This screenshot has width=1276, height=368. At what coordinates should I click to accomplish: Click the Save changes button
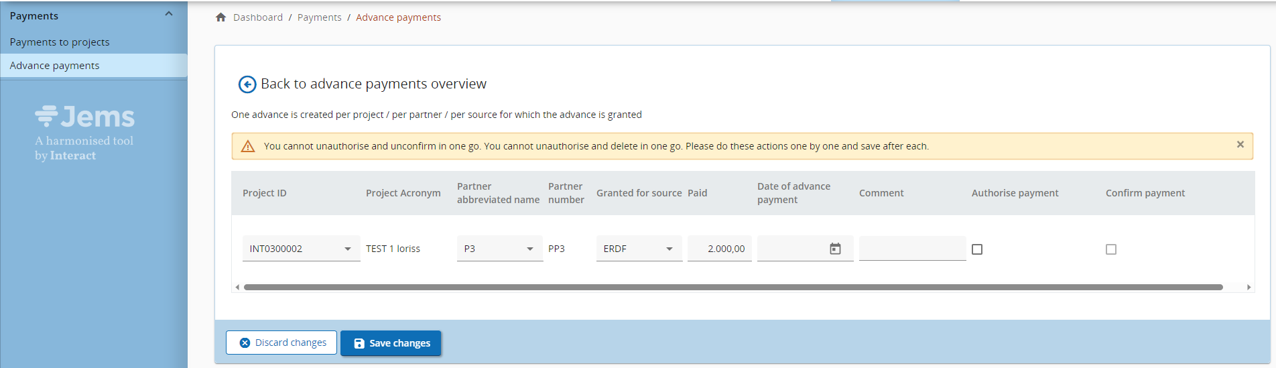391,343
